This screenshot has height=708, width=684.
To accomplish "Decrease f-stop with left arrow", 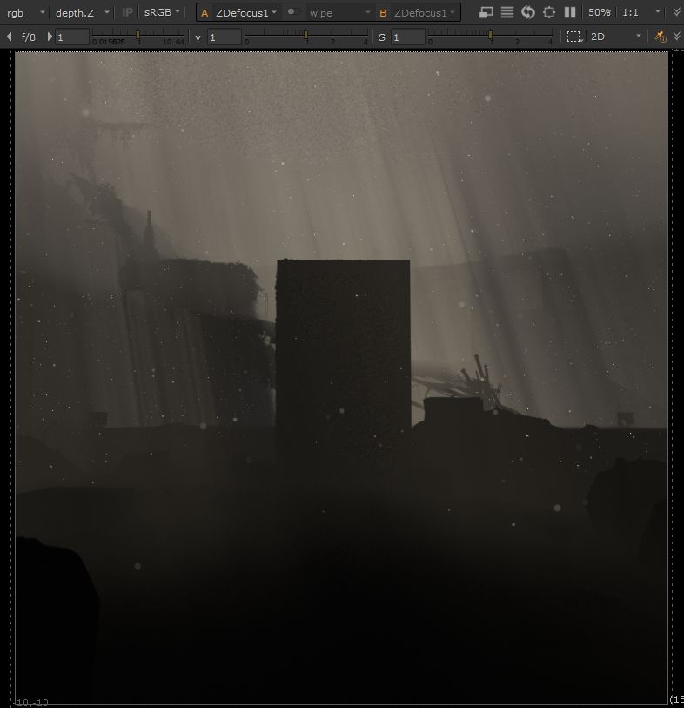I will tap(9, 37).
